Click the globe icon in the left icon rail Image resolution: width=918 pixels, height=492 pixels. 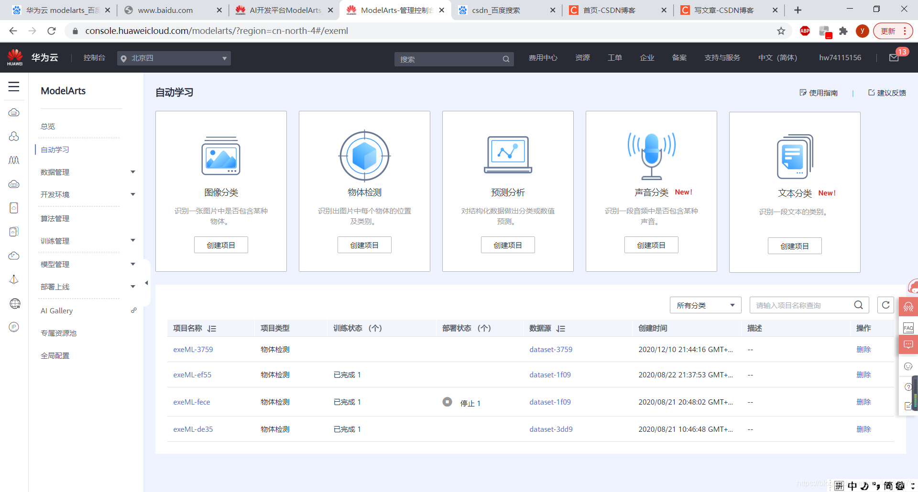tap(15, 304)
